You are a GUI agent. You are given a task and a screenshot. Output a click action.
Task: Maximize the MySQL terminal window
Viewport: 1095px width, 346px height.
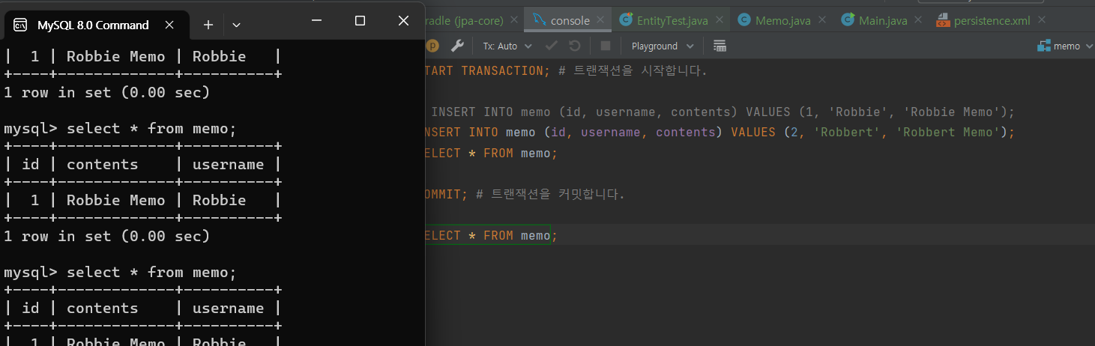pos(360,20)
